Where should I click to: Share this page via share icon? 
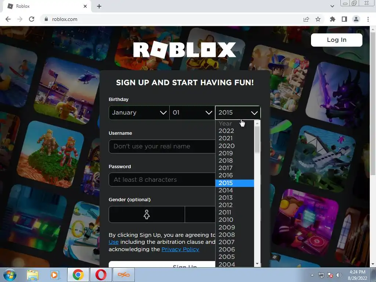(x=306, y=19)
